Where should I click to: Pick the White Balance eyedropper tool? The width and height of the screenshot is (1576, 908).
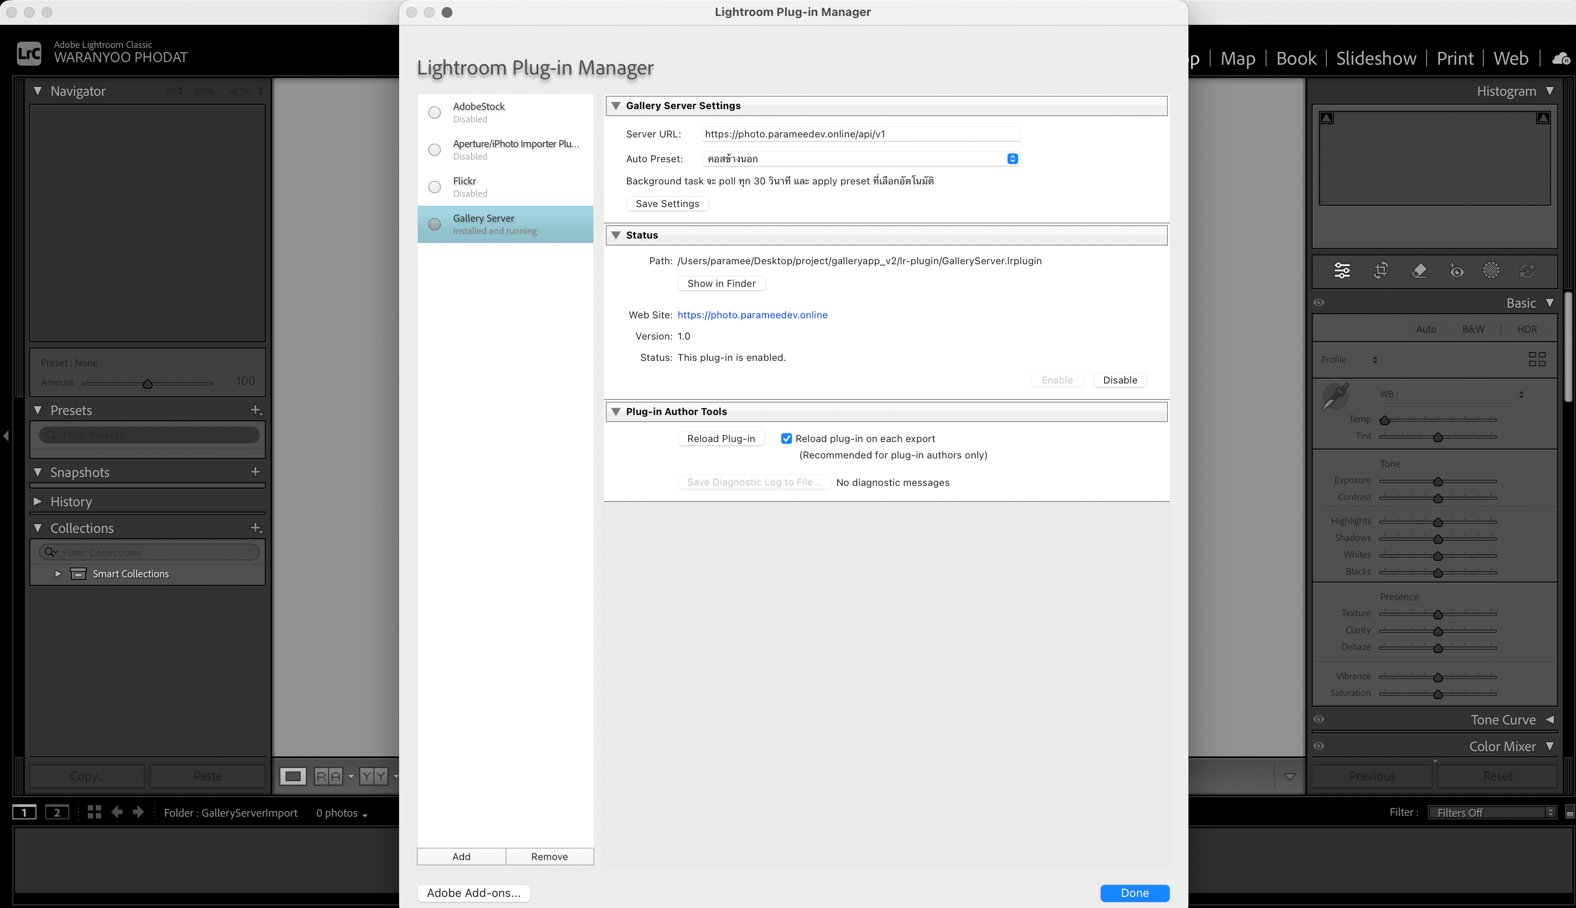click(x=1335, y=397)
